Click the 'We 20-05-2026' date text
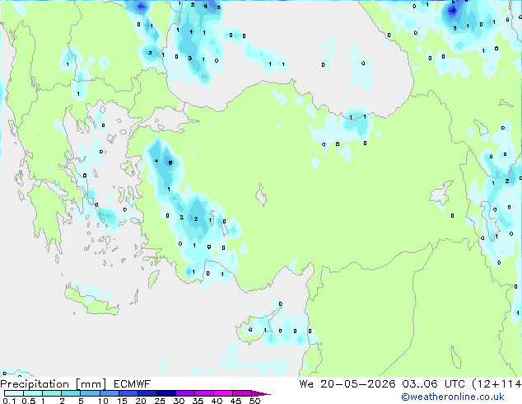This screenshot has height=404, width=522. (347, 384)
